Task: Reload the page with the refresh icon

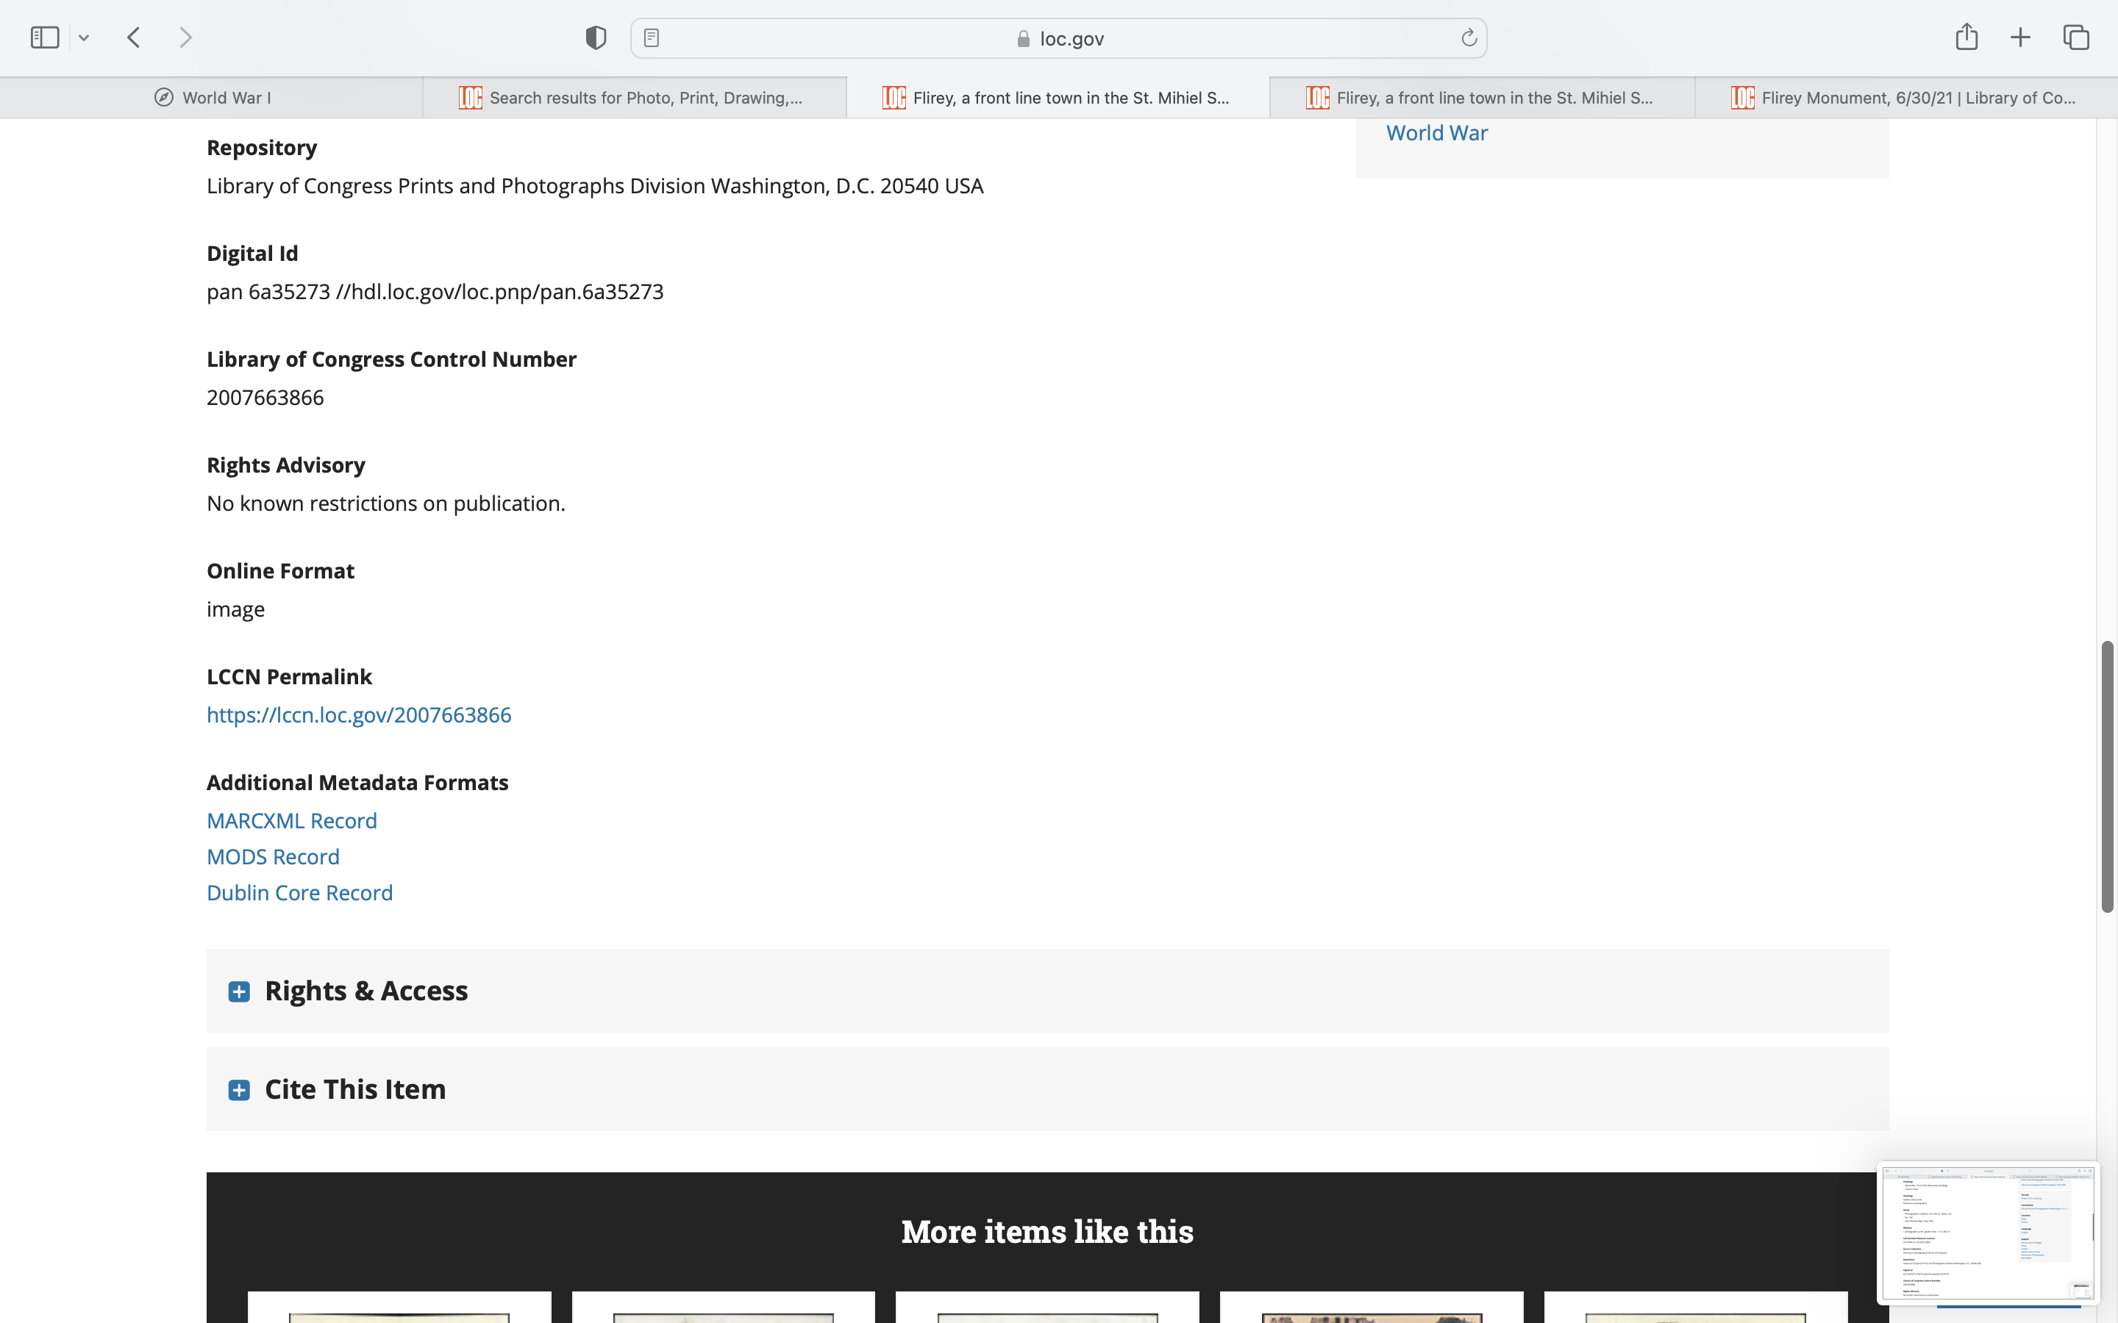Action: (1469, 37)
